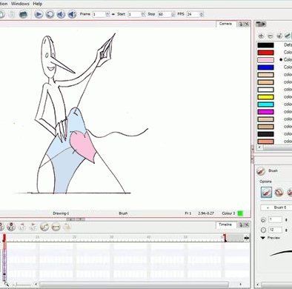Image resolution: width=292 pixels, height=289 pixels.
Task: Click the motion path round icon in Timeline toolbar
Action: (x=44, y=226)
